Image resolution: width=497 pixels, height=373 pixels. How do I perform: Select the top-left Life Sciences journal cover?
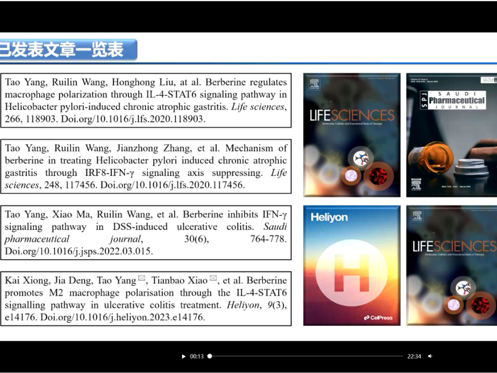[352, 135]
